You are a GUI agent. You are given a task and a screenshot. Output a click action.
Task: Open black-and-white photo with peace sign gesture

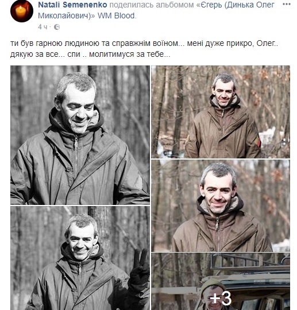pyautogui.click(x=80, y=258)
